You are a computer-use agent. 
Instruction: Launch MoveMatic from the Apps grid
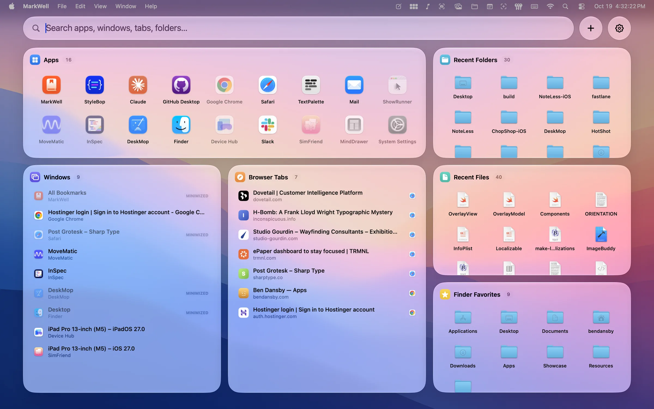(x=51, y=125)
